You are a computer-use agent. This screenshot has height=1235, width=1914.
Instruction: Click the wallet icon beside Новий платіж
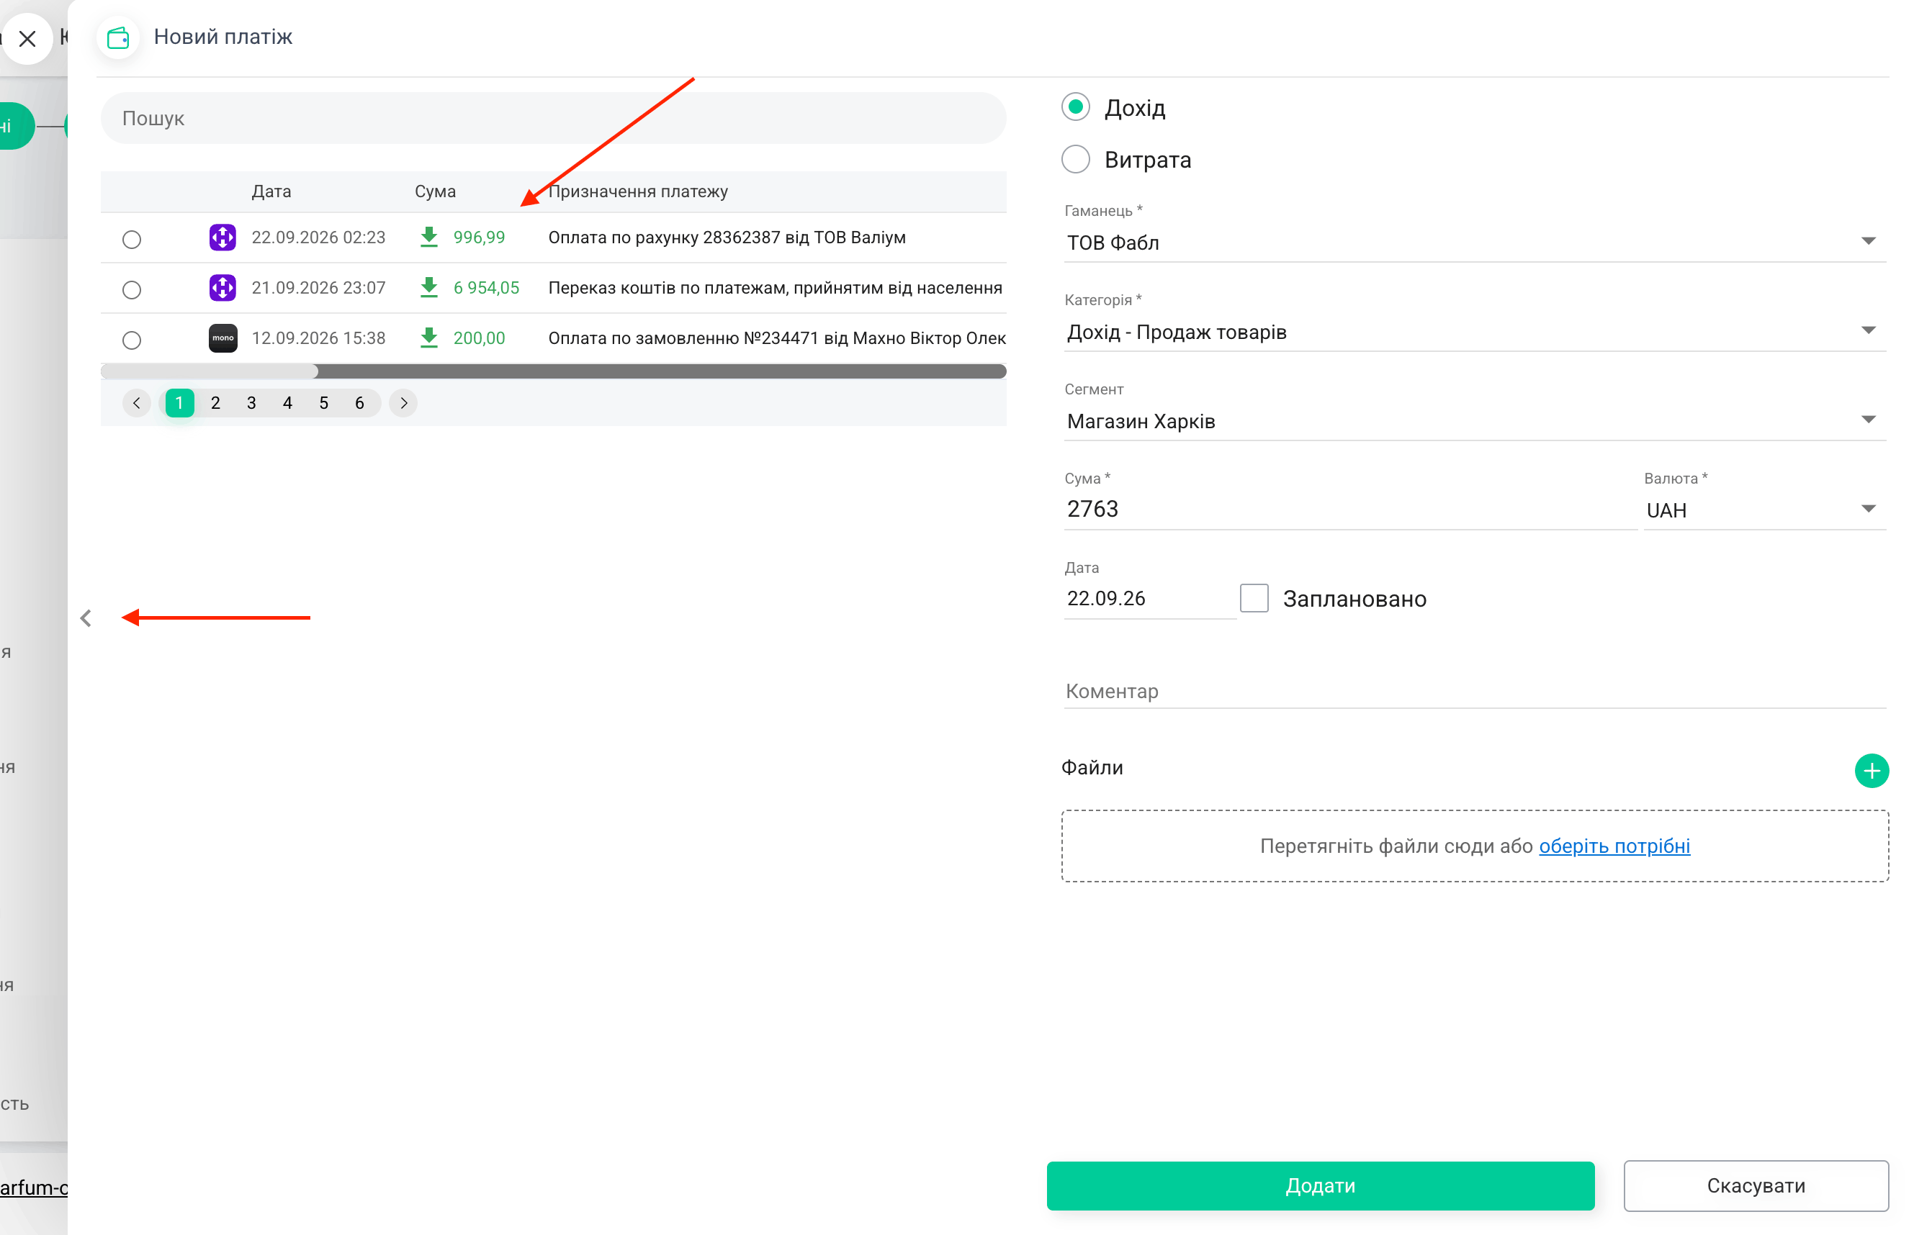118,37
